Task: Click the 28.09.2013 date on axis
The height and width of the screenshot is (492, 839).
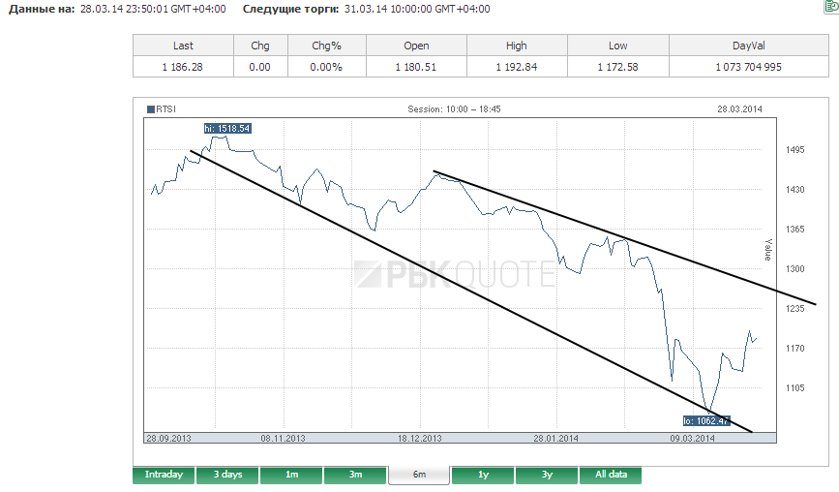Action: pyautogui.click(x=168, y=439)
